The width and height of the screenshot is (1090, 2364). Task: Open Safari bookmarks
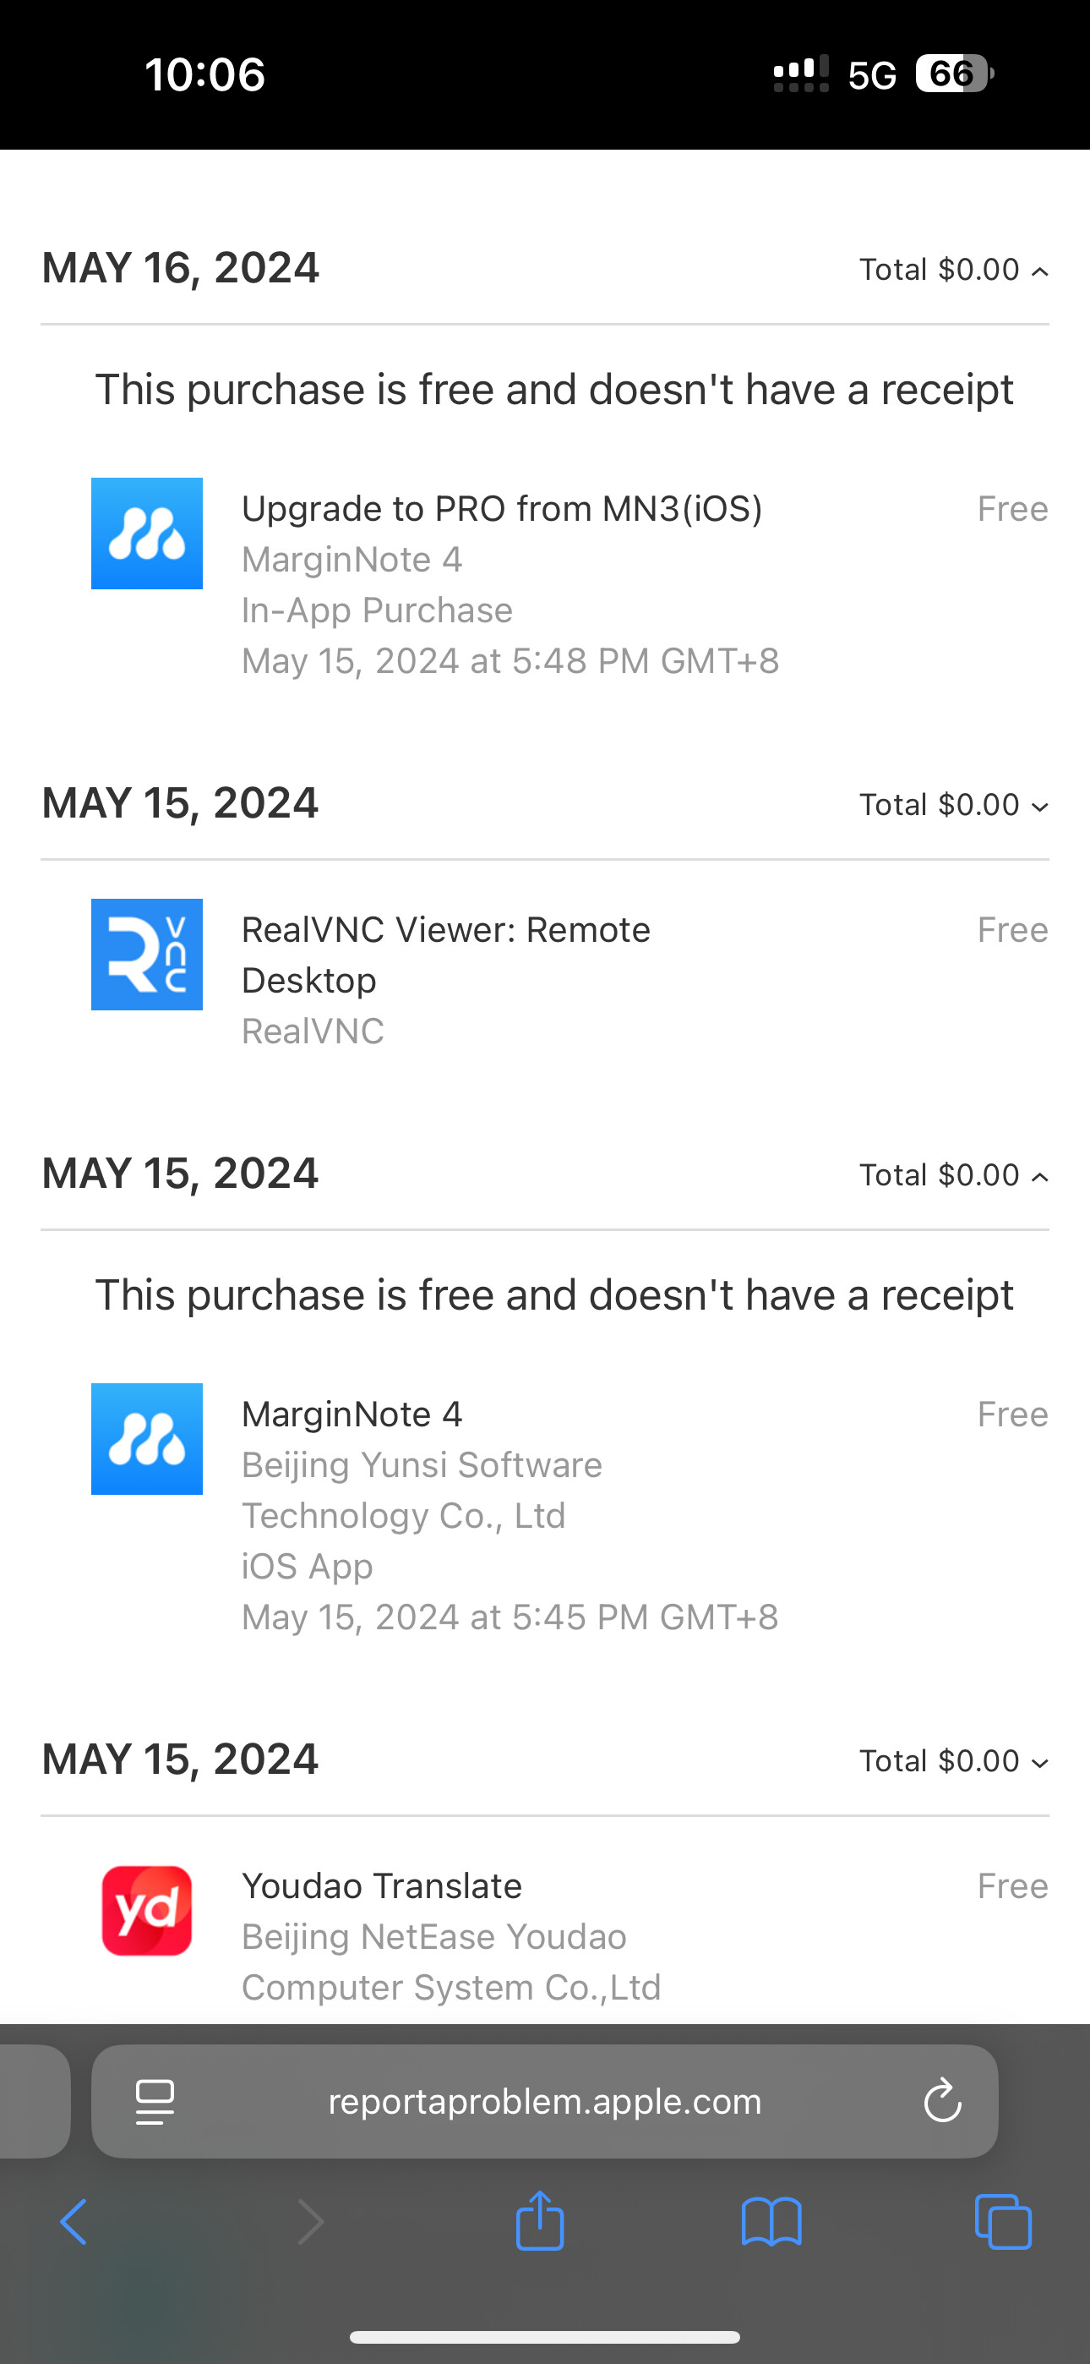(x=771, y=2222)
